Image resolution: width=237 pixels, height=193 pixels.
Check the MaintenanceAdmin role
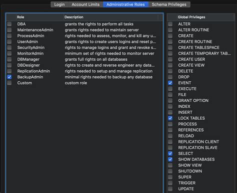pos(9,30)
